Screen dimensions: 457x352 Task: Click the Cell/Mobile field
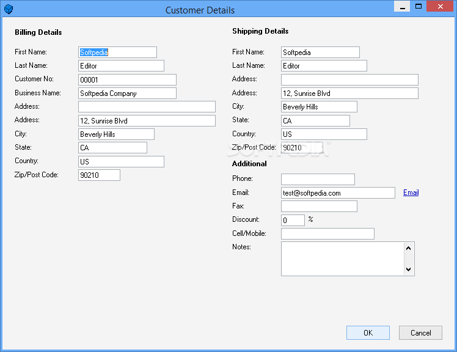(x=327, y=233)
